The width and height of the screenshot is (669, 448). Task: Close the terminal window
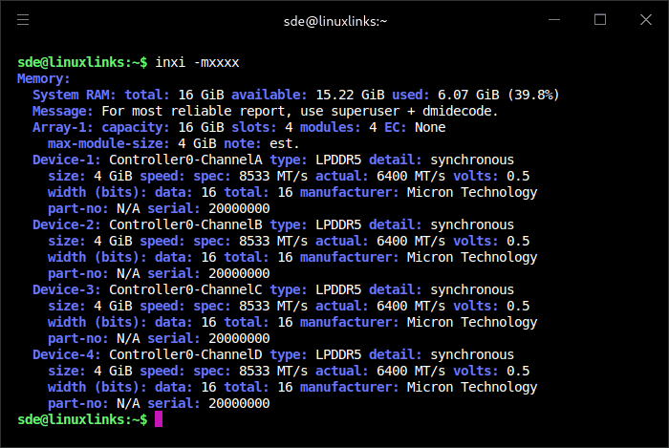tap(646, 20)
